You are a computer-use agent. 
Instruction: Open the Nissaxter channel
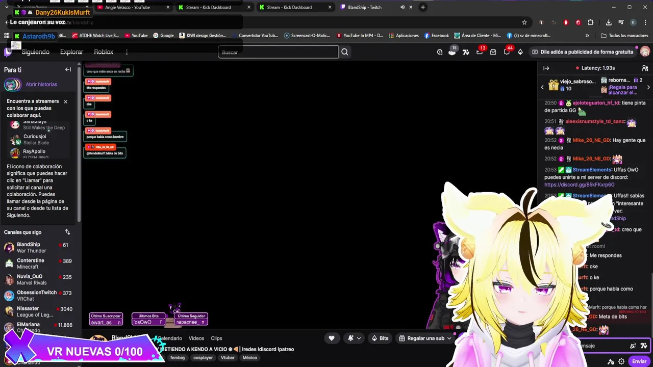pos(38,311)
